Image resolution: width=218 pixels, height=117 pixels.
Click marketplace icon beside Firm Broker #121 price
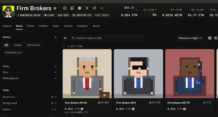(133, 109)
